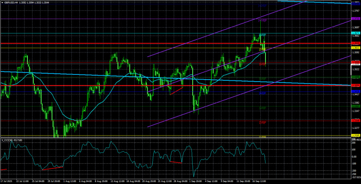Viewport: 361px width, 184px height.
Task: Select the 17 Jul 2025 date label
Action: pos(8,181)
